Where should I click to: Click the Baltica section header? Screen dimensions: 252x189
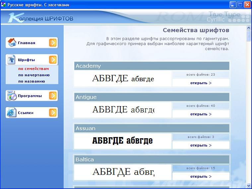[152, 159]
